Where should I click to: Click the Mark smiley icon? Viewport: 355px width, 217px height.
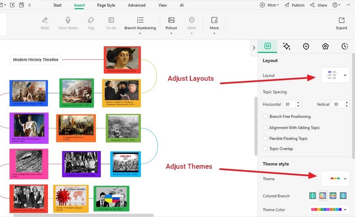pos(192,20)
